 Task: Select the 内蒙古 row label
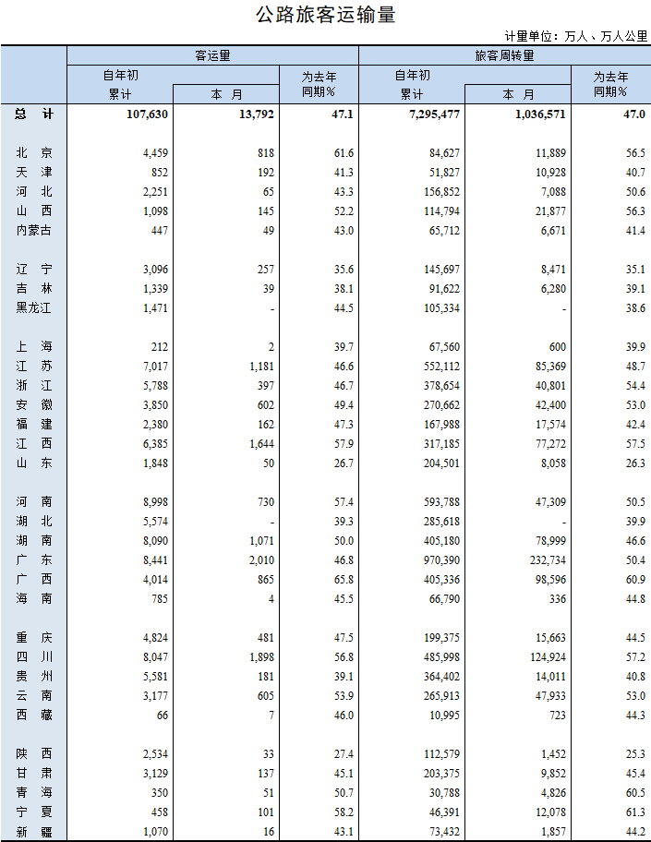click(34, 230)
